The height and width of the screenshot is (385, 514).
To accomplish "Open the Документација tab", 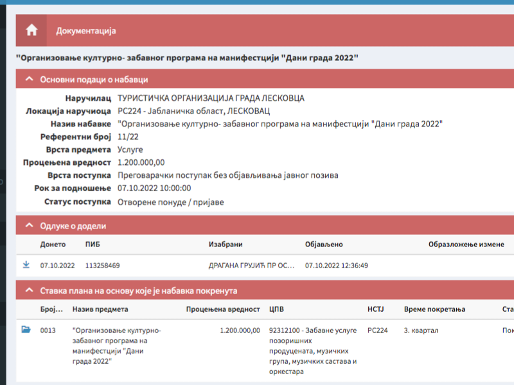I will coord(87,30).
